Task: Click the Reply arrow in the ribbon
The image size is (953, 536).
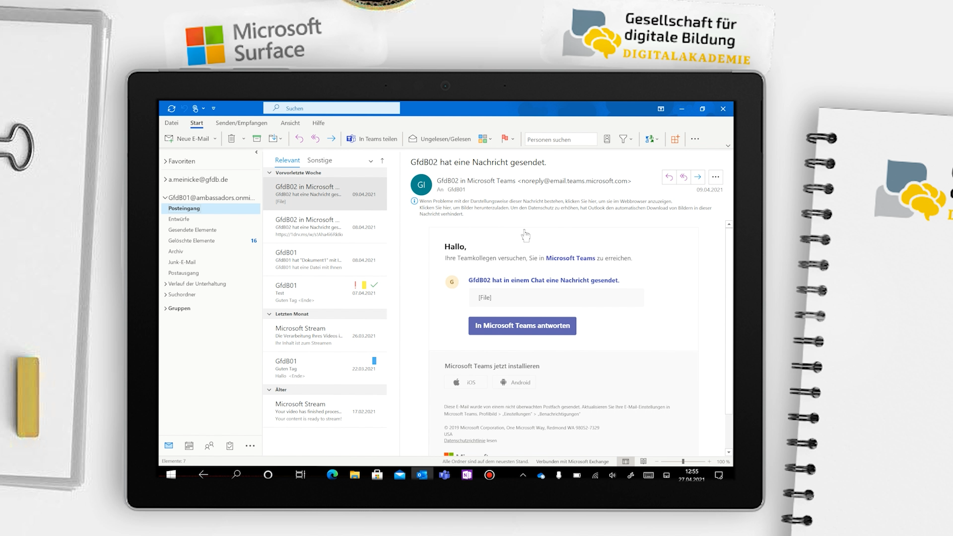Action: point(299,139)
